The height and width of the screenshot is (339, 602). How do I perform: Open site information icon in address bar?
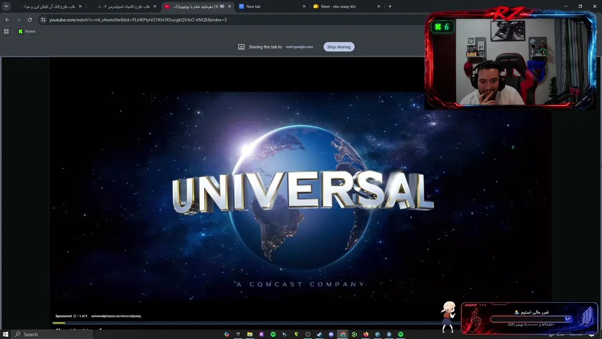pyautogui.click(x=43, y=20)
